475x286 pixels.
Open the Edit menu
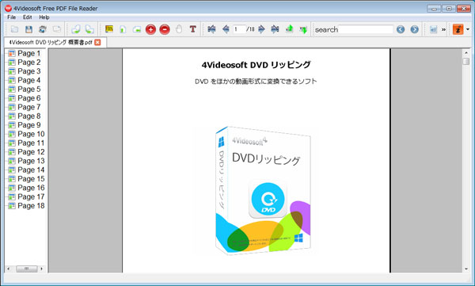27,17
